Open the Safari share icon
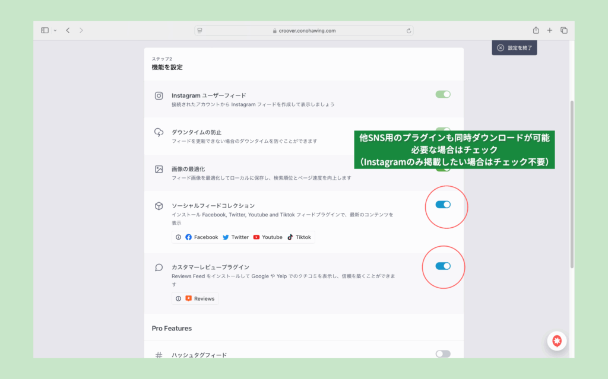The height and width of the screenshot is (379, 608). (536, 30)
